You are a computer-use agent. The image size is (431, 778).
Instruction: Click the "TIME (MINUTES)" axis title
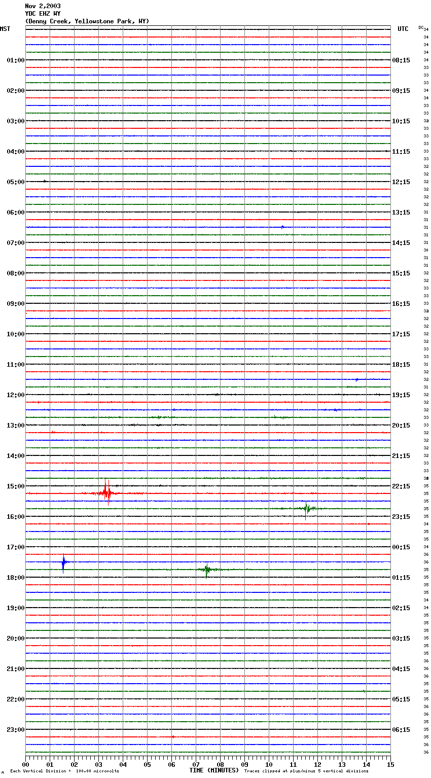[x=214, y=770]
